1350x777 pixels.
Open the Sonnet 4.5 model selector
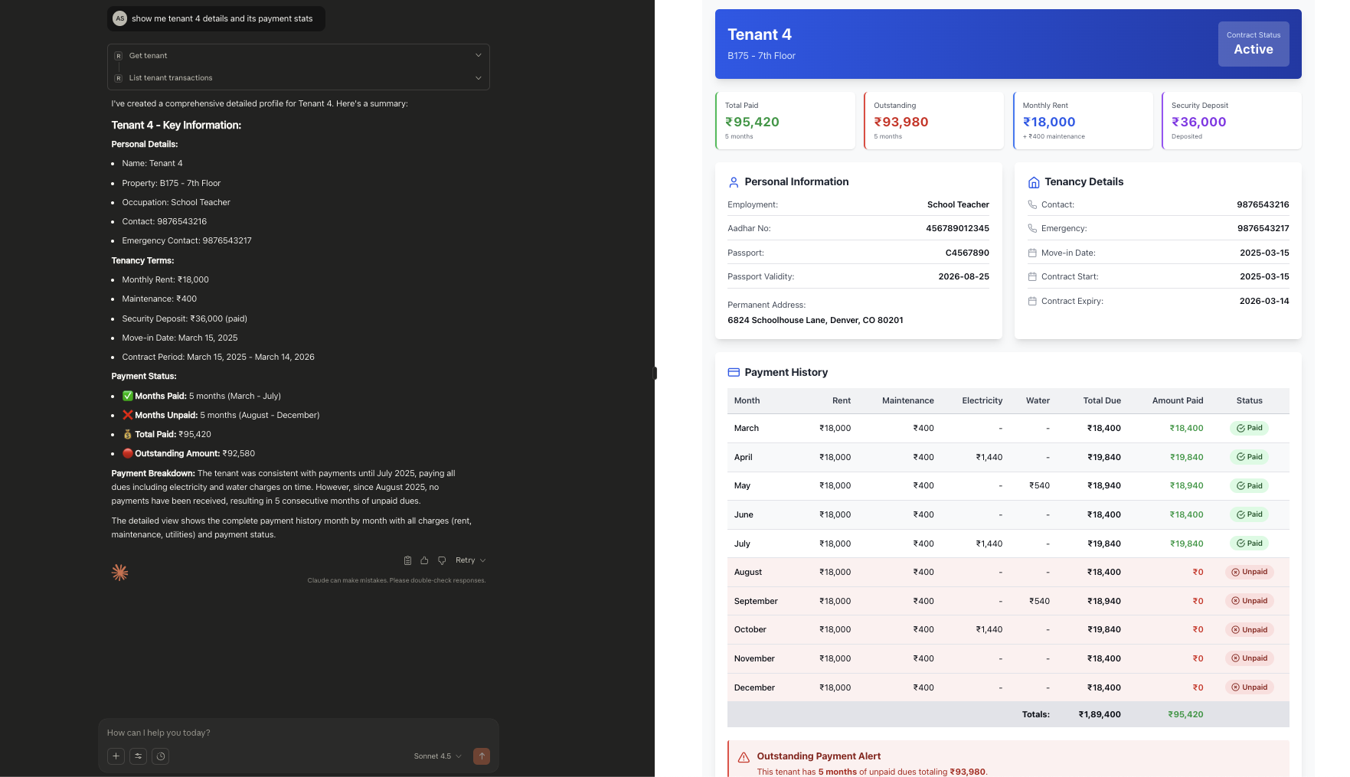436,756
